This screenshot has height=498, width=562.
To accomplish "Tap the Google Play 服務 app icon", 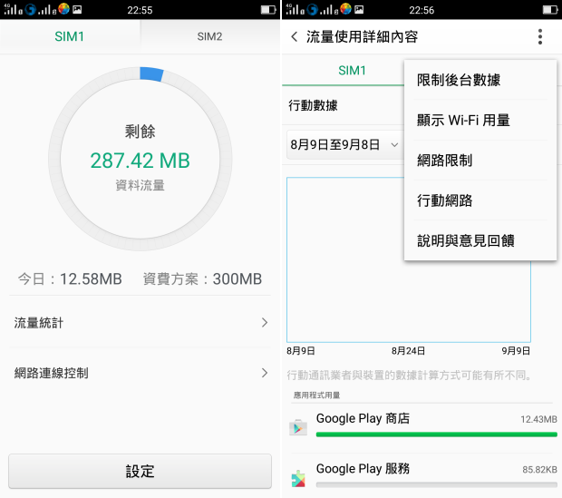I will click(x=298, y=479).
